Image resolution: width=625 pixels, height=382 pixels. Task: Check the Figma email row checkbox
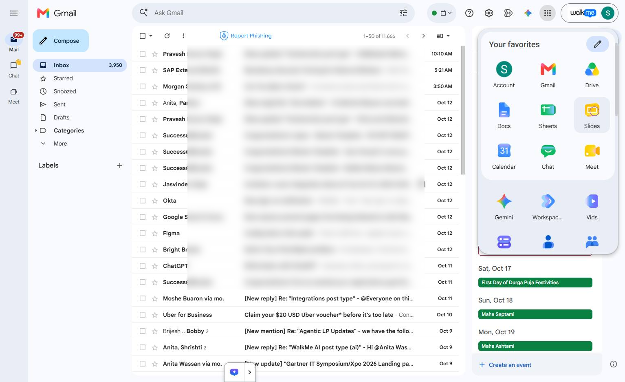click(142, 233)
